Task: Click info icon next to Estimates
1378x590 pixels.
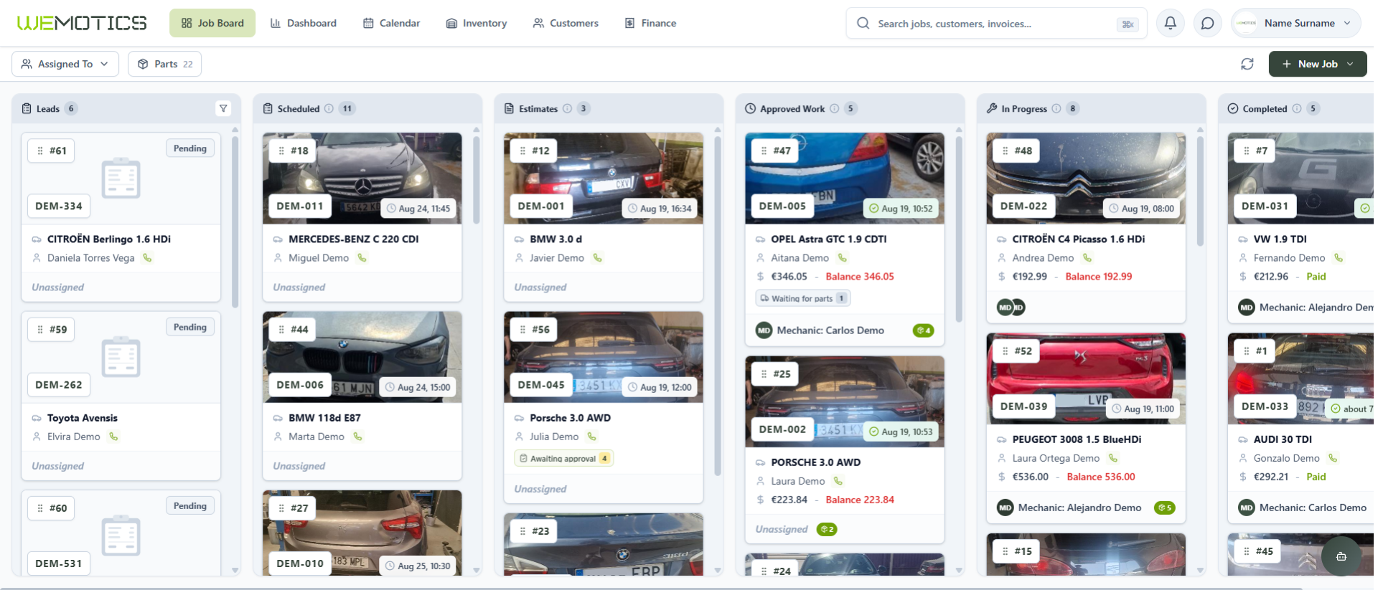Action: tap(567, 108)
